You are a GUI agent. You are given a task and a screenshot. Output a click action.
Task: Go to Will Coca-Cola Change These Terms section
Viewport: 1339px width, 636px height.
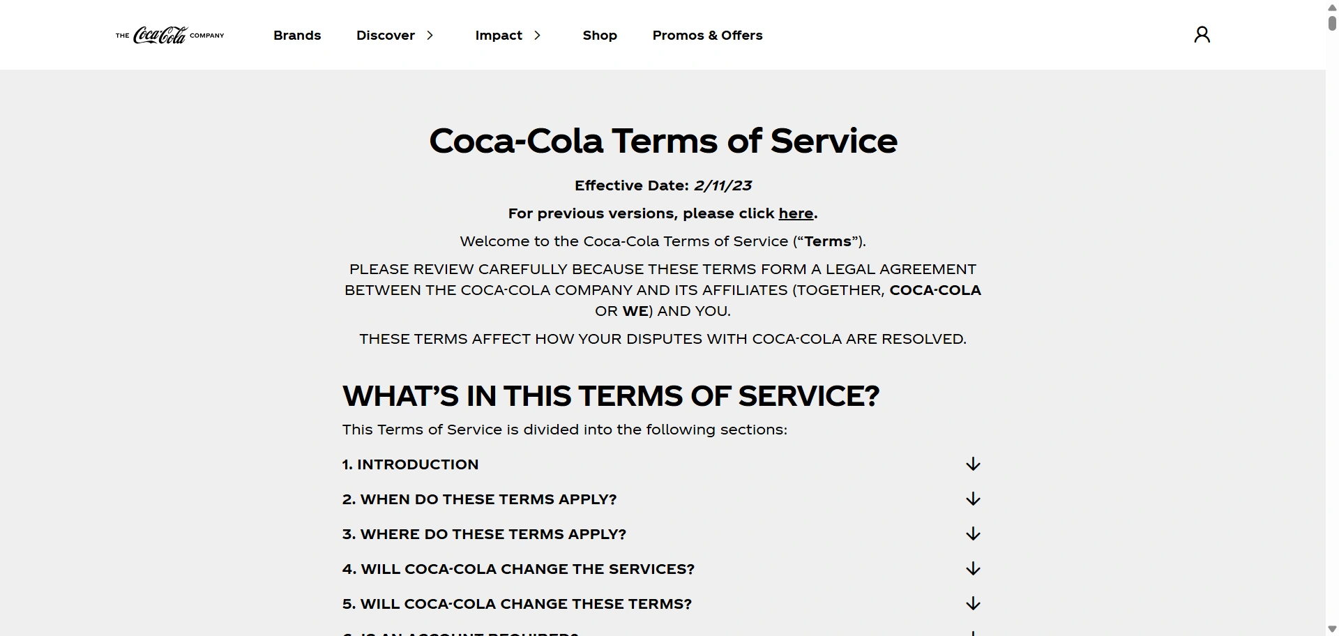[x=517, y=604]
